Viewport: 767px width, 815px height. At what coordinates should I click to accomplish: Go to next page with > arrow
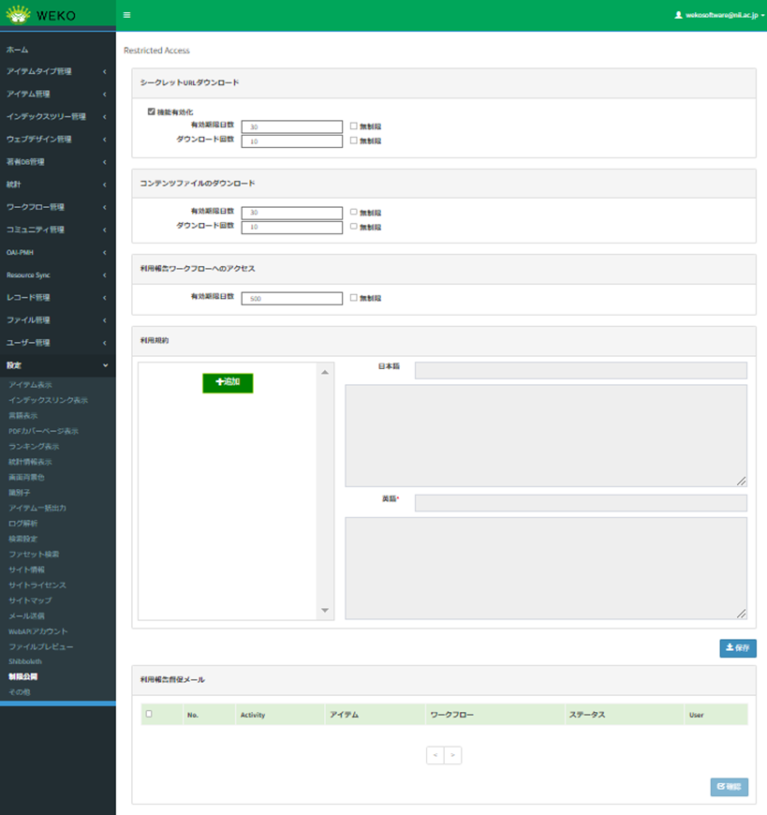(x=452, y=754)
